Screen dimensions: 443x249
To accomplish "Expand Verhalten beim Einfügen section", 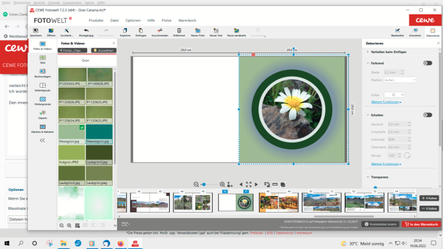I will (x=389, y=52).
